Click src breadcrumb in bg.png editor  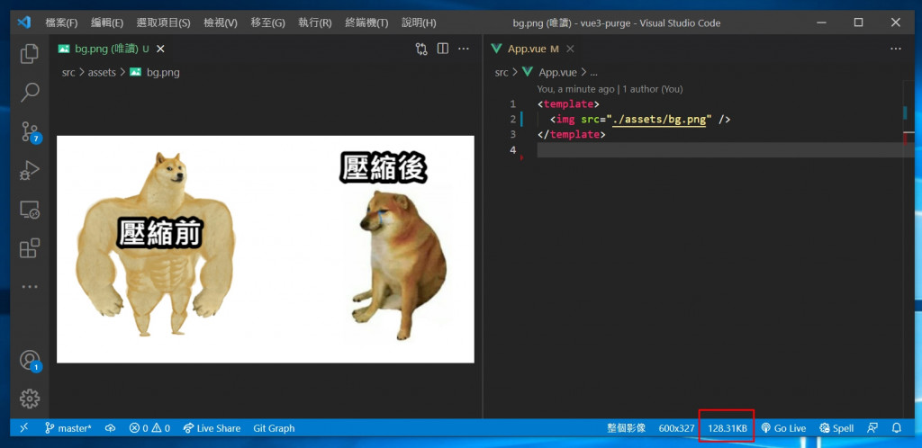tap(68, 73)
